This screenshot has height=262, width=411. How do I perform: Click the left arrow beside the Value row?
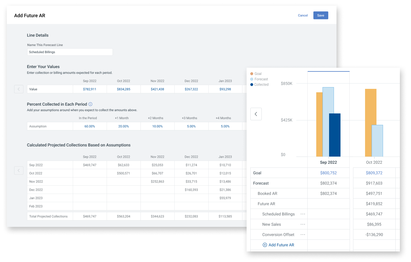[x=19, y=89]
